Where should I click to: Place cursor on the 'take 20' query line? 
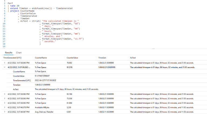coord(15,6)
